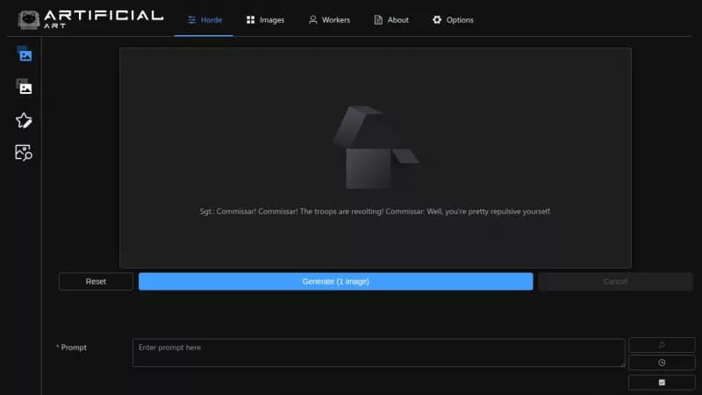Screen dimensions: 702x395
Task: Select the blue generate-images sidebar icon
Action: point(25,54)
